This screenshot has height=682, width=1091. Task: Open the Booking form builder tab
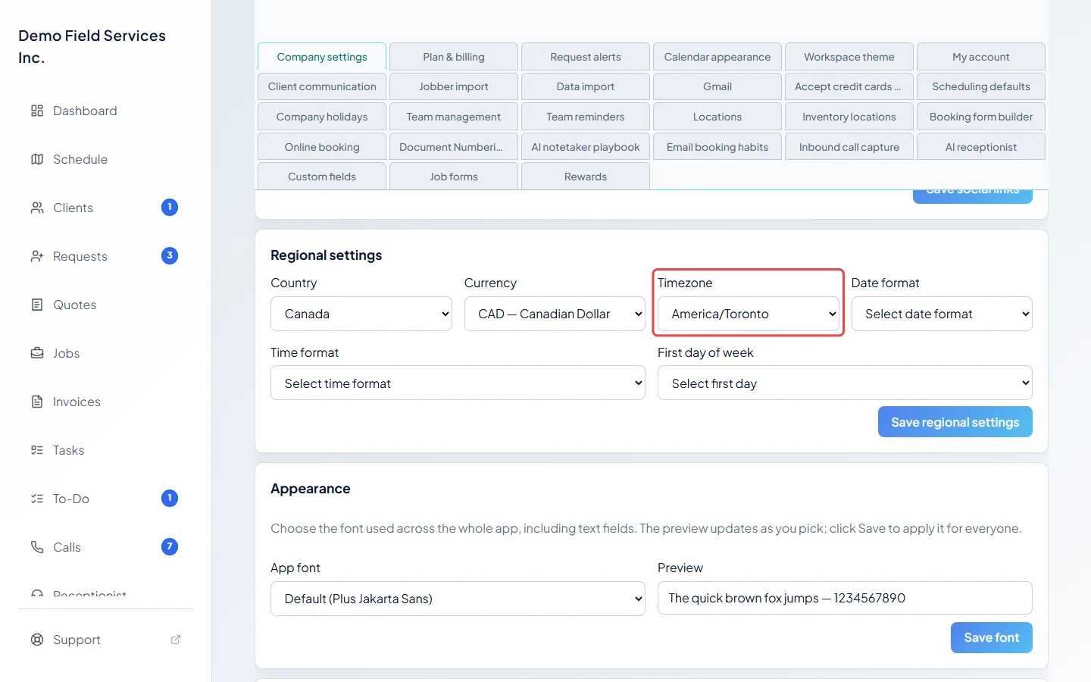(981, 117)
